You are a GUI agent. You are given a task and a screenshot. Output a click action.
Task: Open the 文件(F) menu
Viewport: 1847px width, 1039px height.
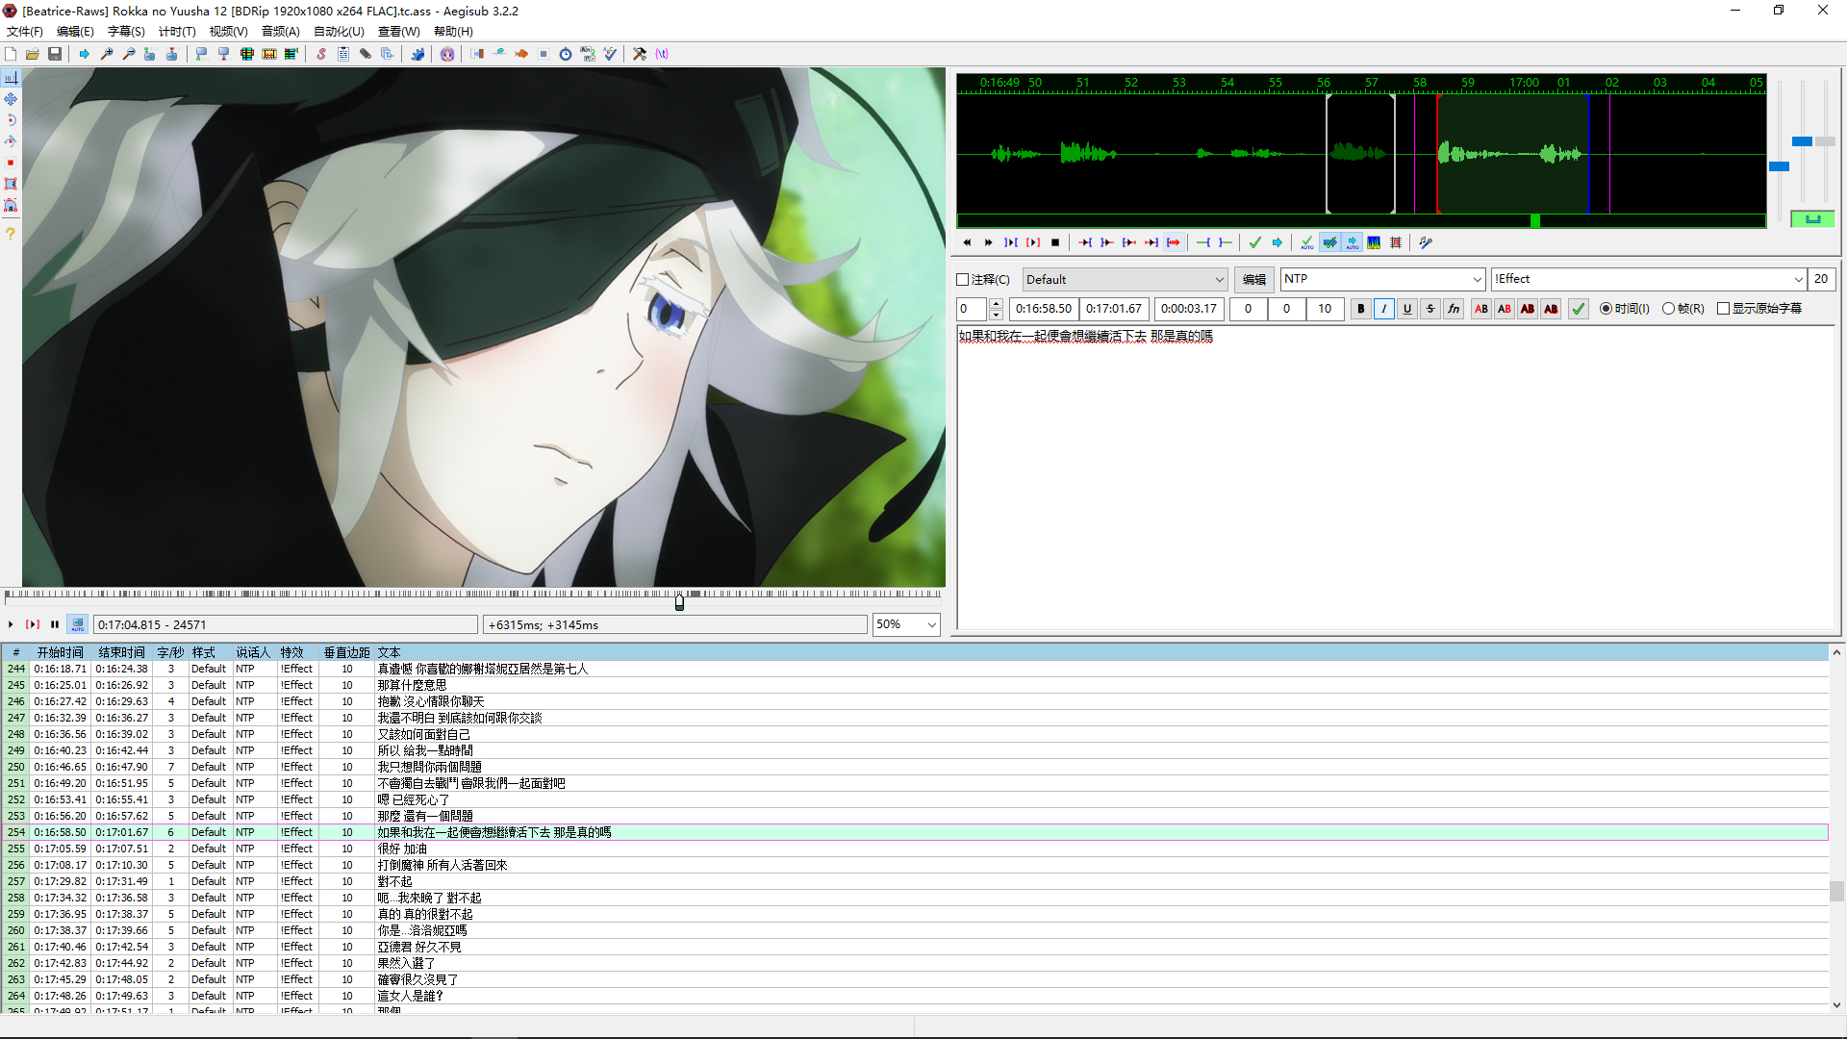[25, 31]
